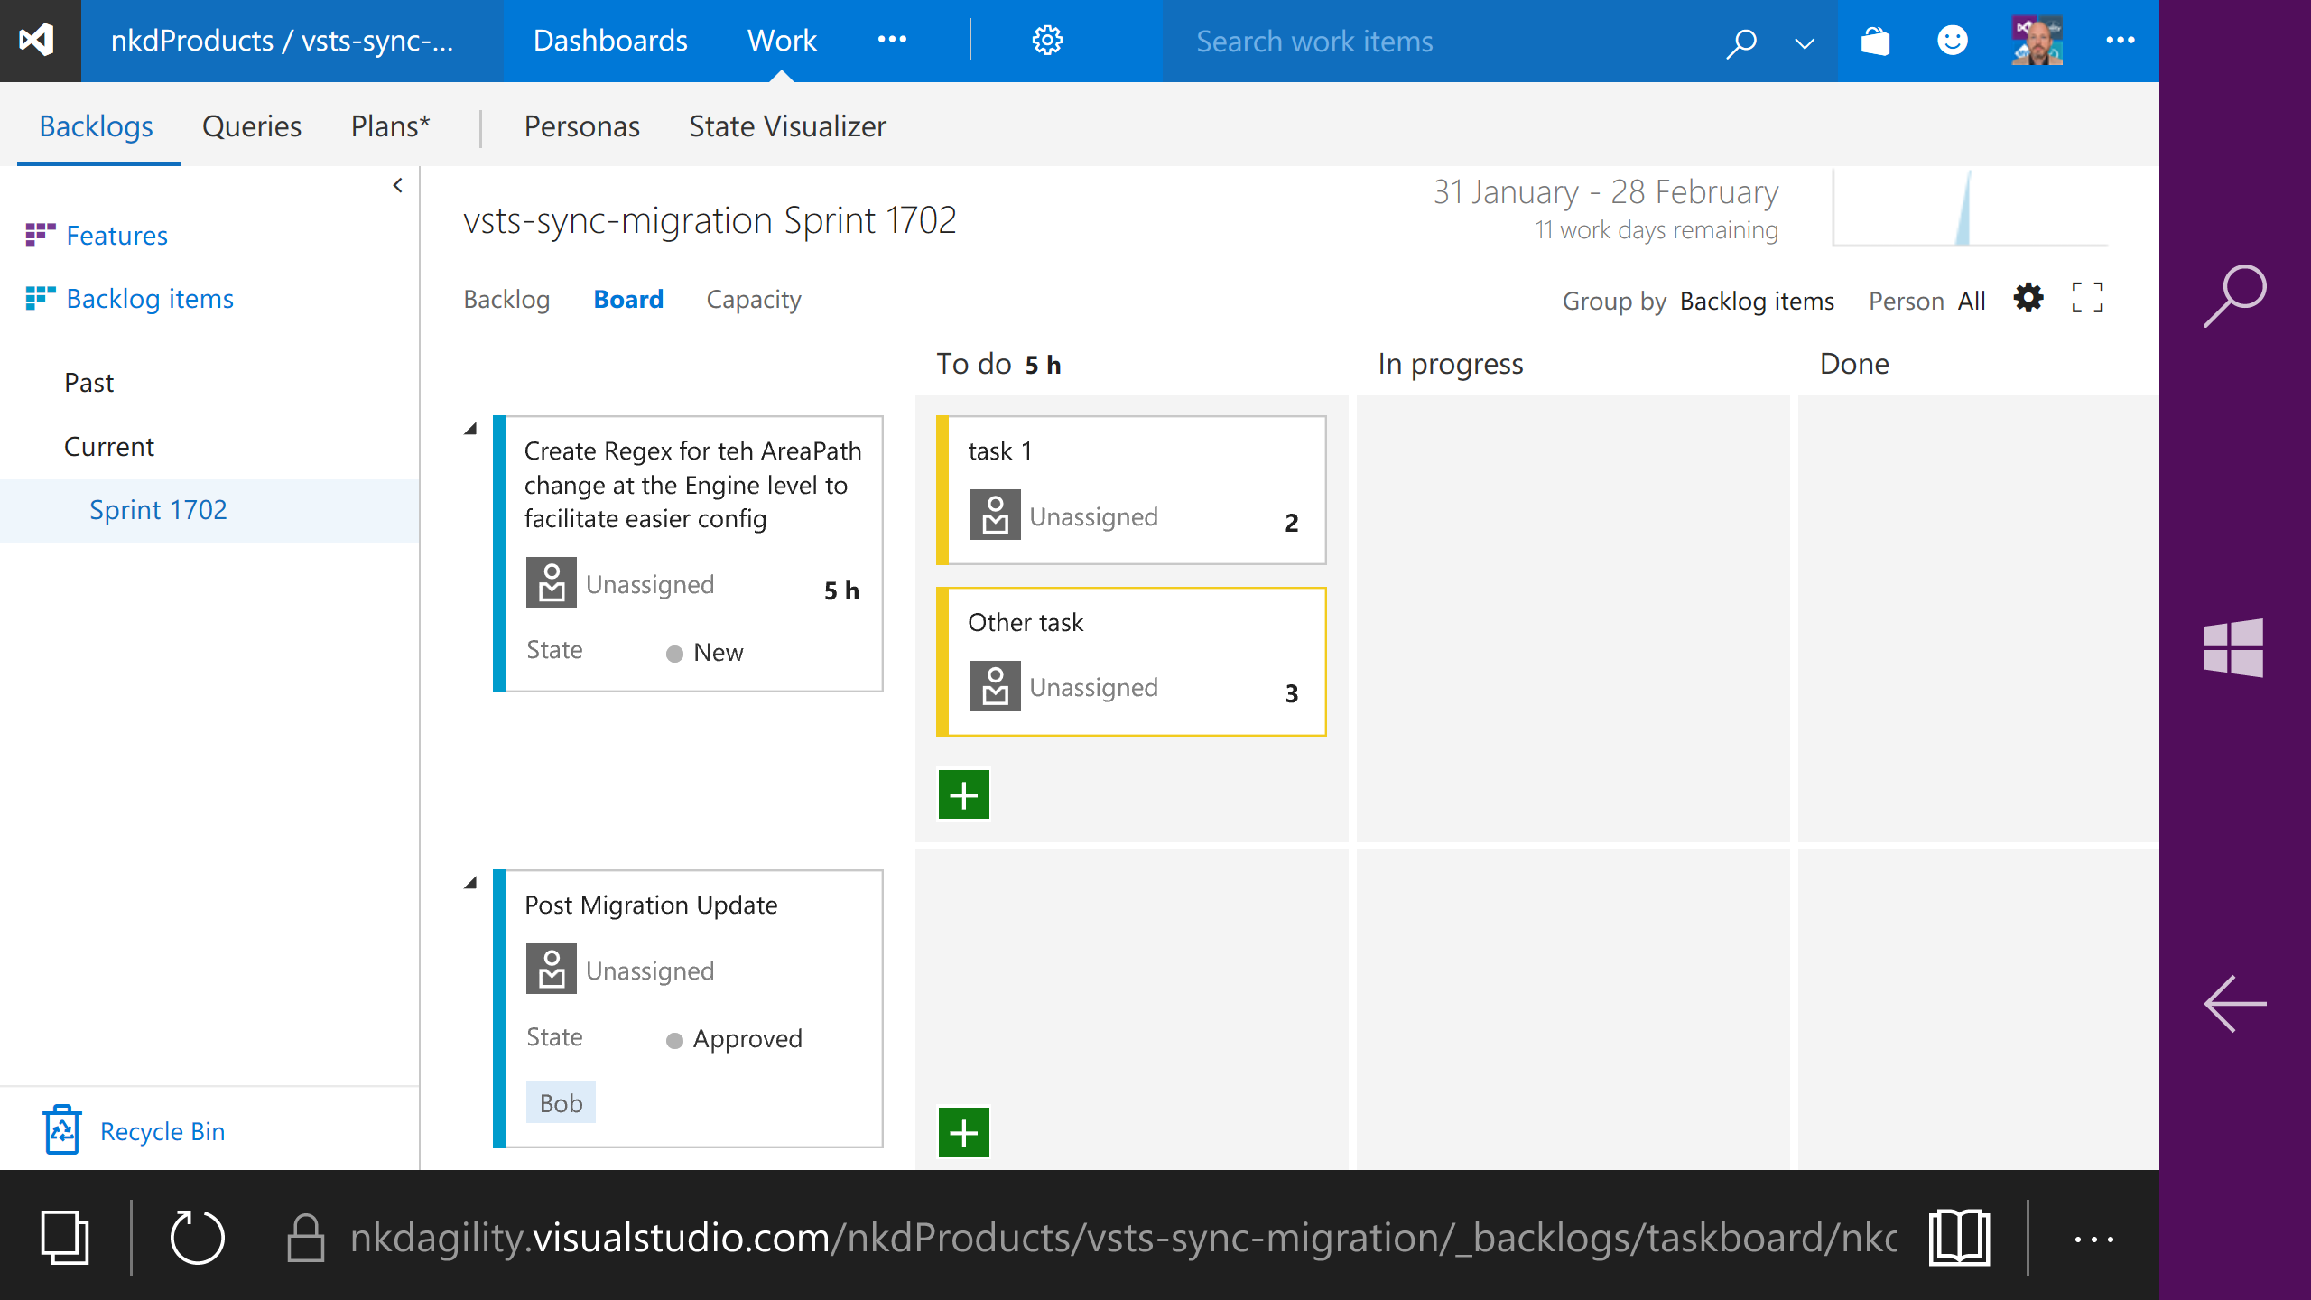Click the user avatar profile icon
The height and width of the screenshot is (1300, 2311).
[x=2037, y=40]
